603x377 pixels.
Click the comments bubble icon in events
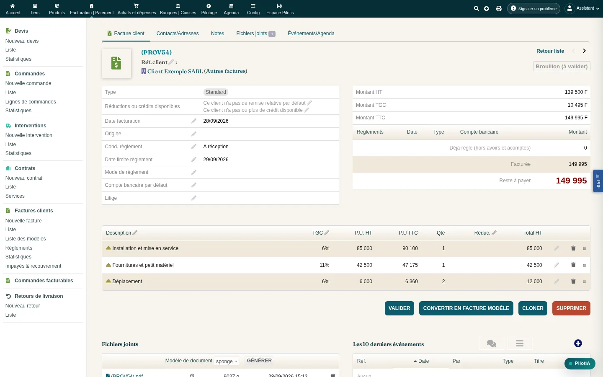tap(492, 343)
